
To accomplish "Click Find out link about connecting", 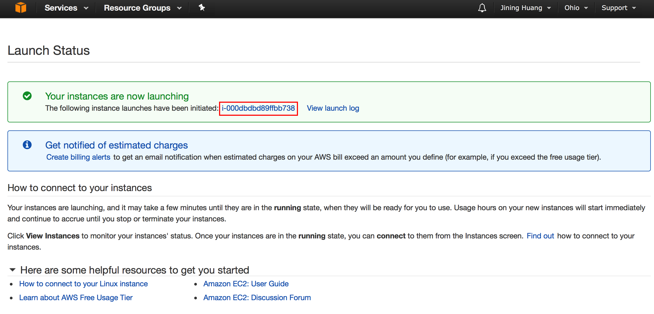I will coord(540,236).
